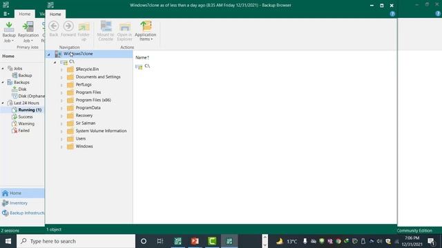Collapse Last 24 Hours node
The height and width of the screenshot is (248, 442).
pos(3,103)
